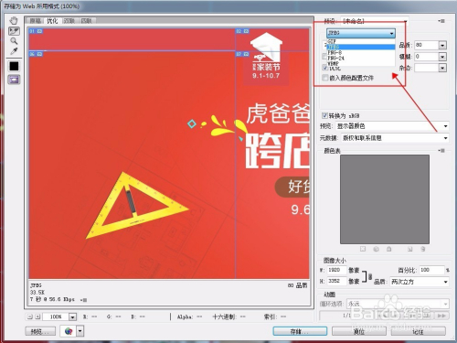Open the 杂边 matte dropdown arrow
457x343 pixels.
pos(442,68)
